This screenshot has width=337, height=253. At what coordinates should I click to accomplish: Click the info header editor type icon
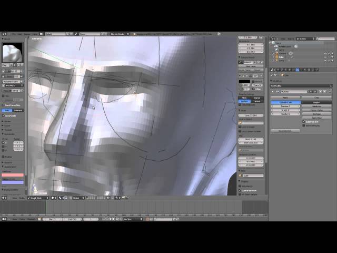(x=4, y=34)
